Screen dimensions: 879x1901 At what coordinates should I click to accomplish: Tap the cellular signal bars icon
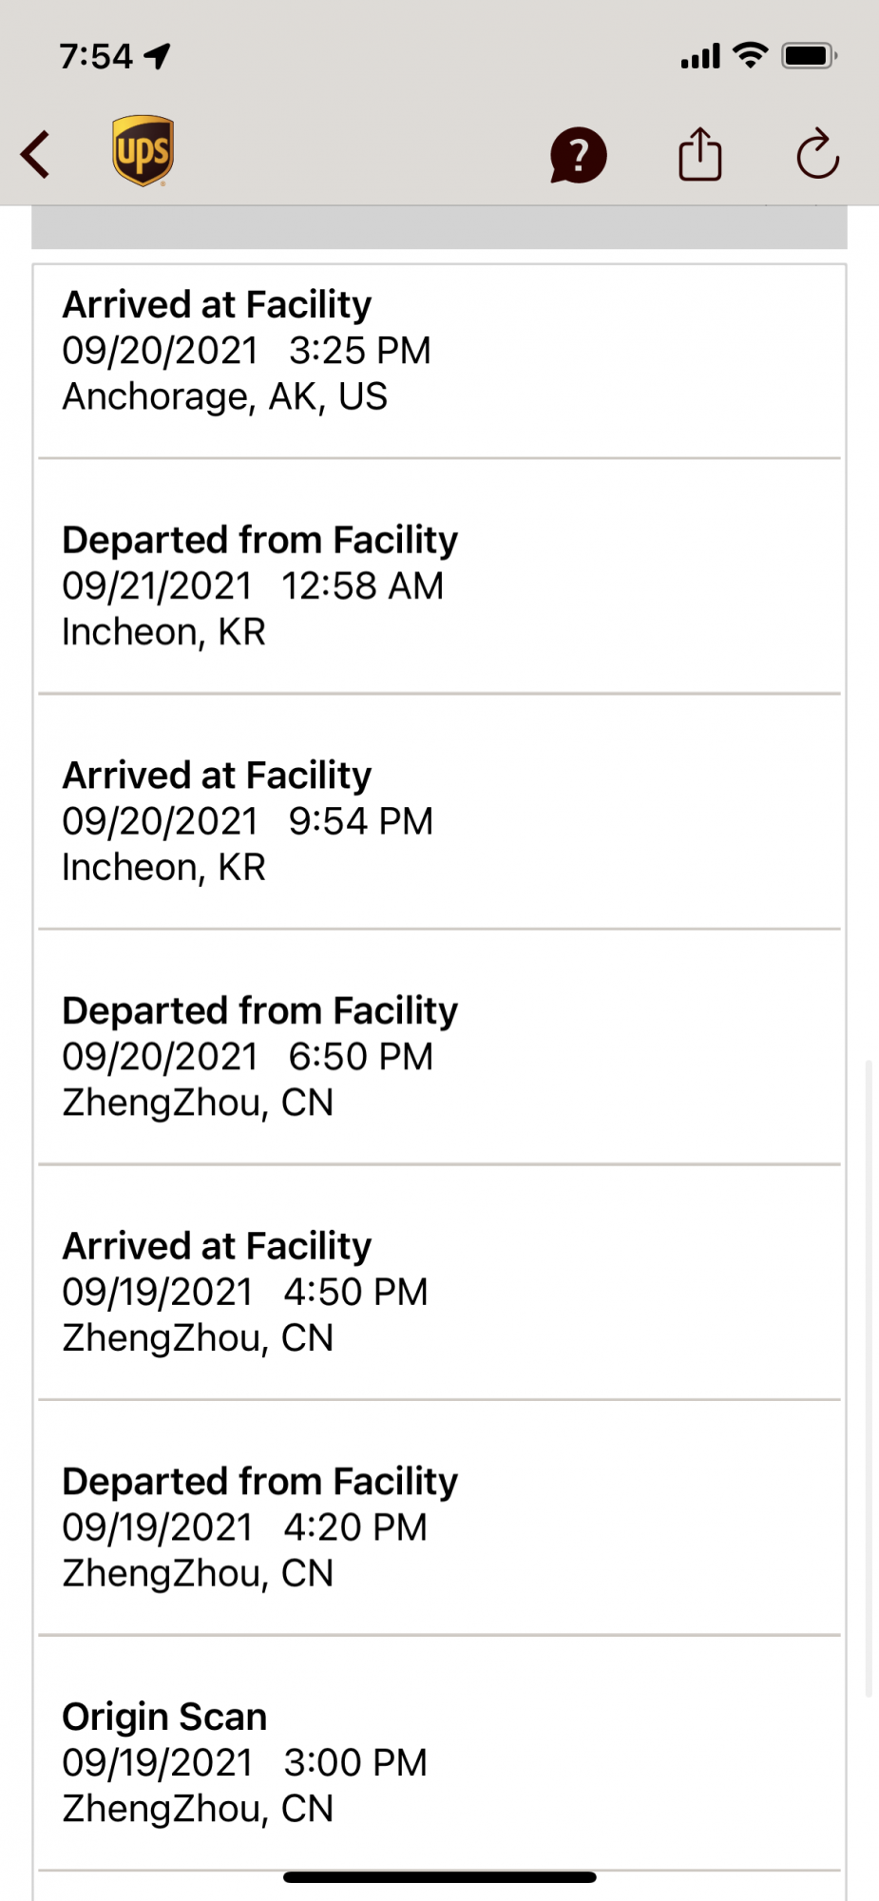700,57
